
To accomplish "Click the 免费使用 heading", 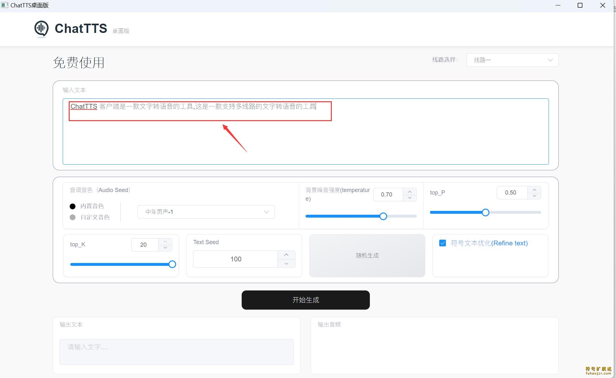I will [79, 62].
